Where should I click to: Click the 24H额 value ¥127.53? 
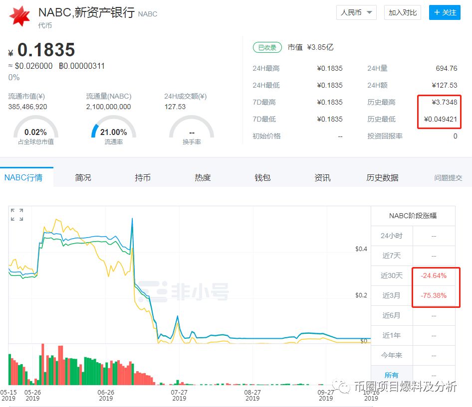(x=444, y=85)
